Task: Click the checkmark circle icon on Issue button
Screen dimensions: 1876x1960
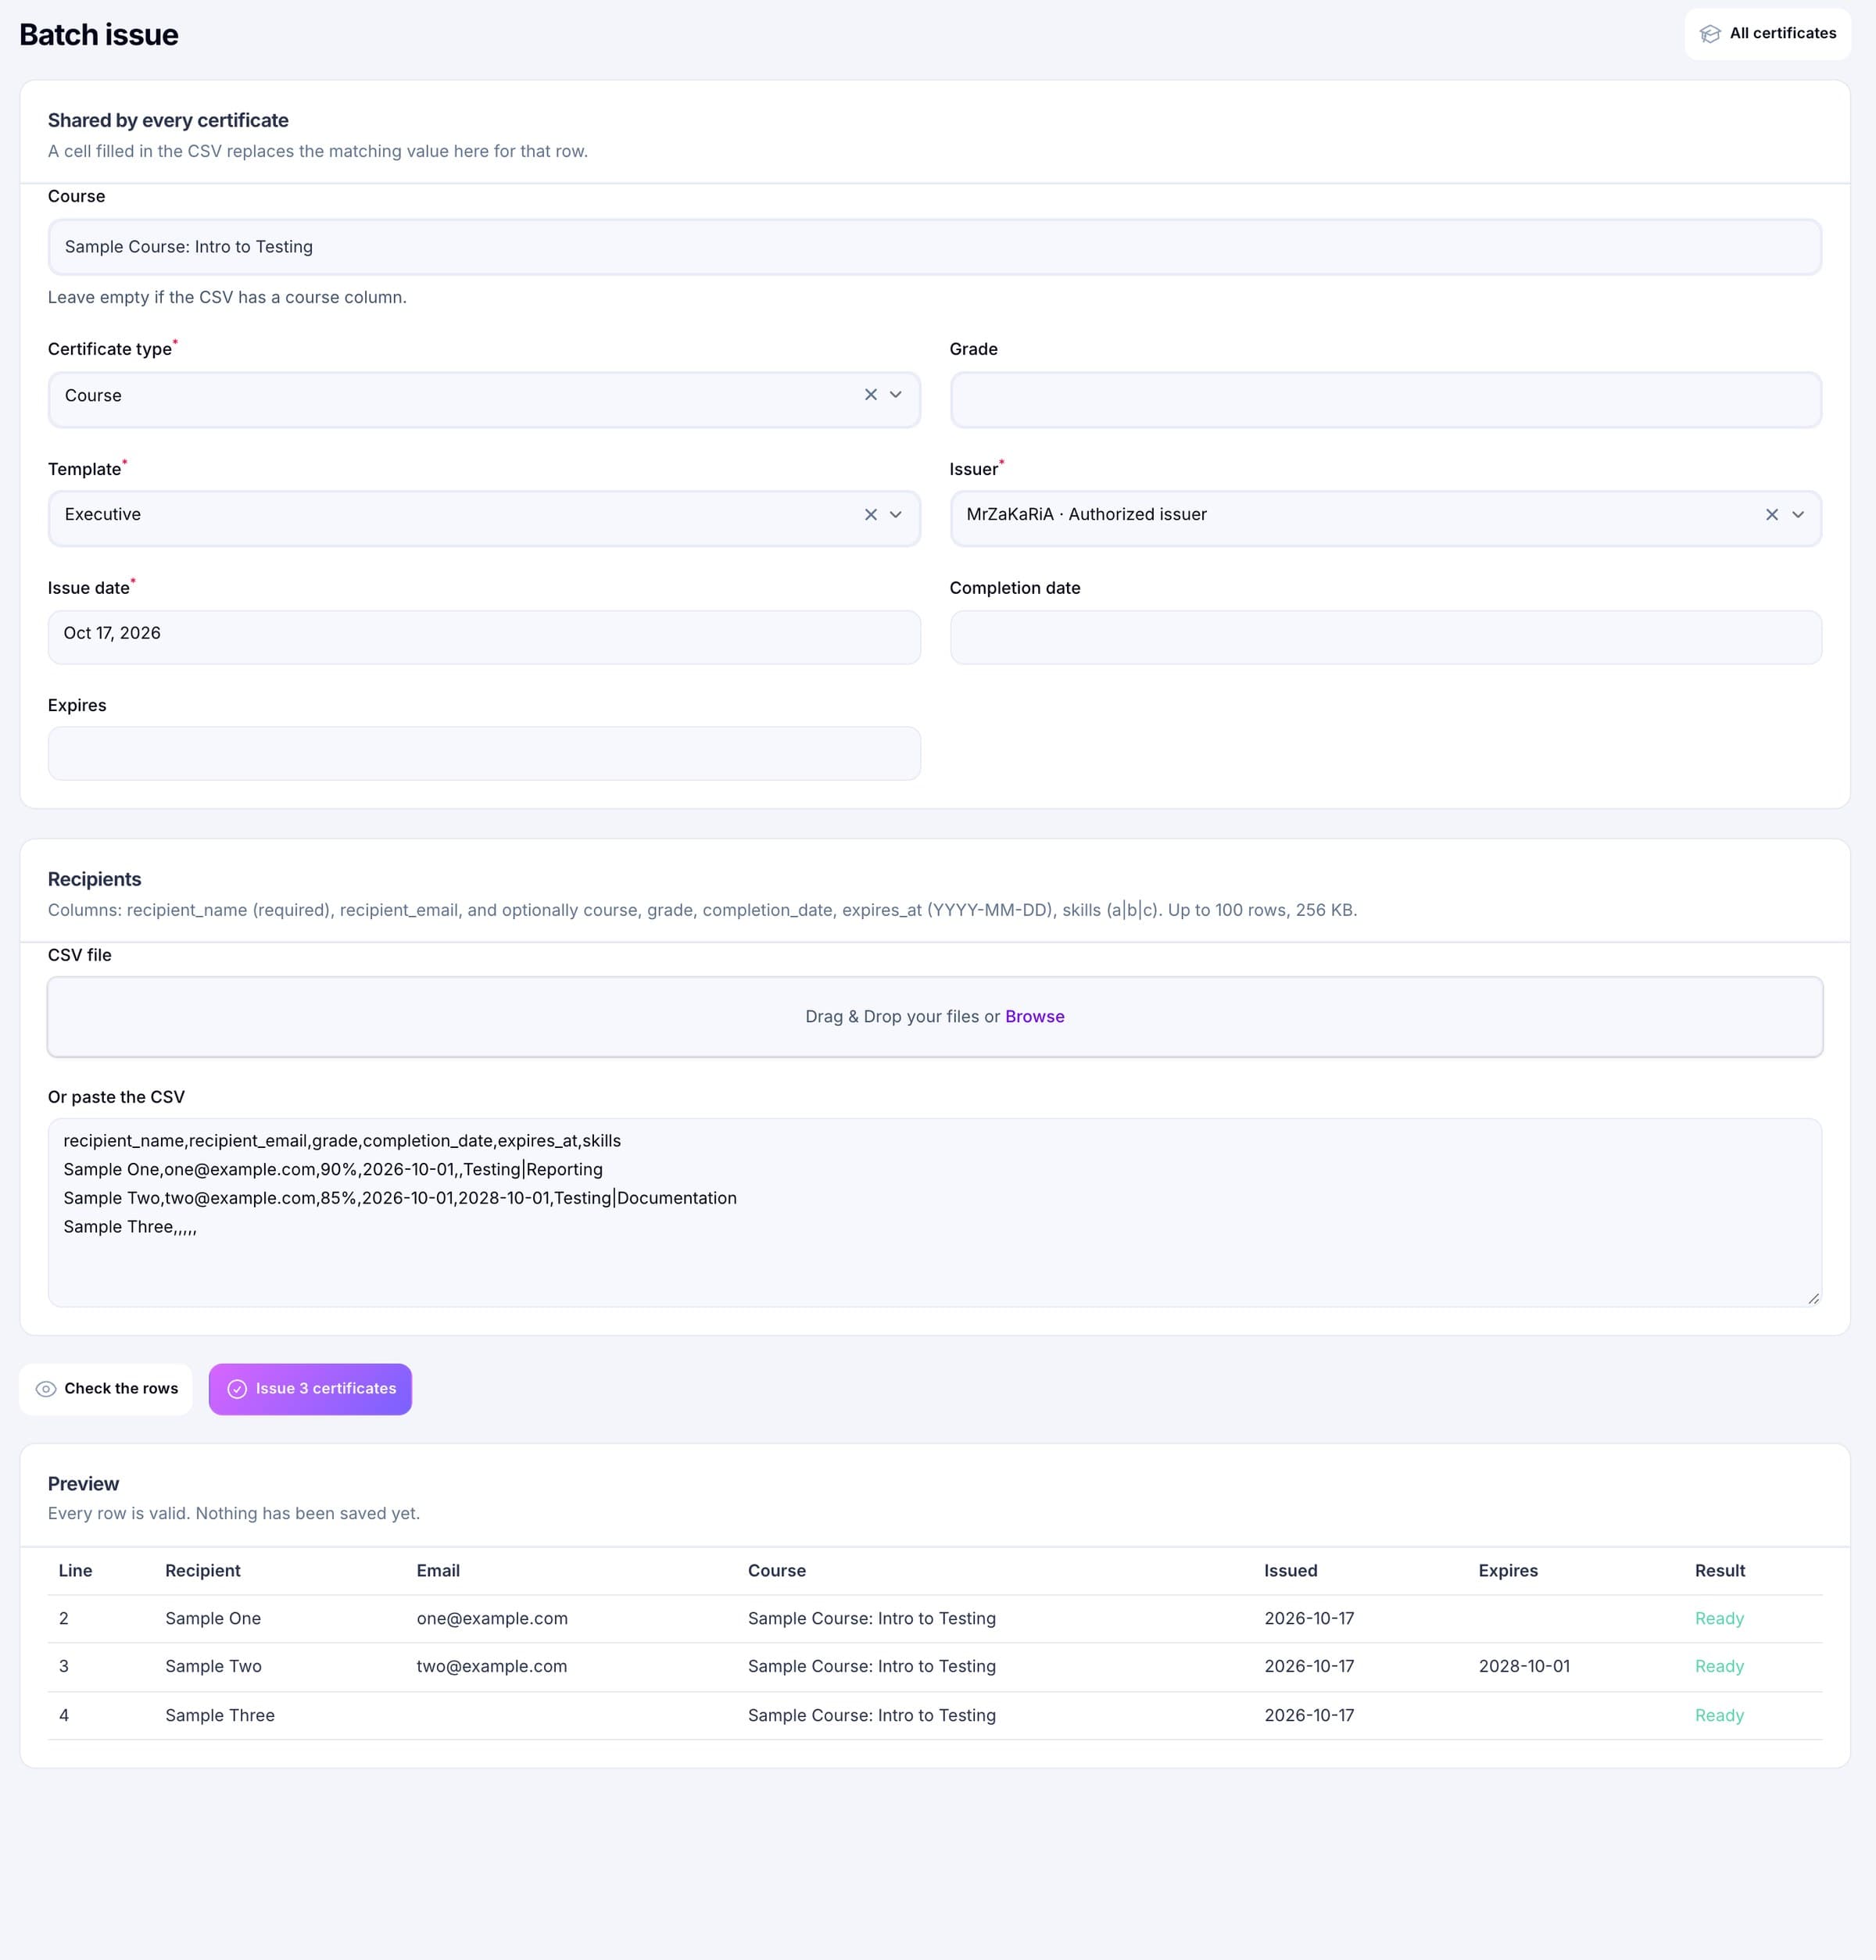Action: [x=237, y=1389]
